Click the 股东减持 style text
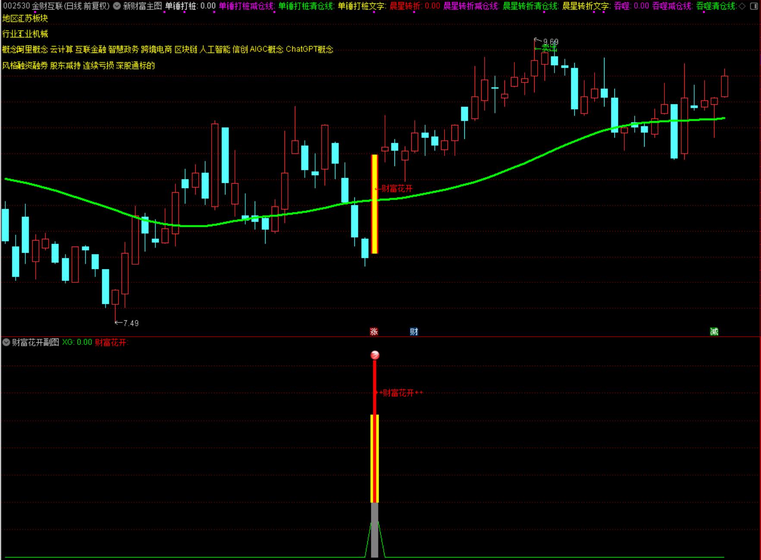The height and width of the screenshot is (560, 761). point(65,66)
